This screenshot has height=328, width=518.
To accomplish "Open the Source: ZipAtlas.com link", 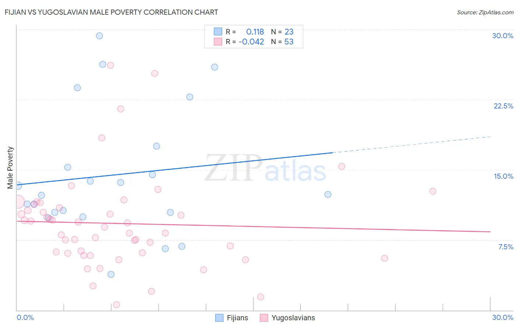I will [x=485, y=12].
